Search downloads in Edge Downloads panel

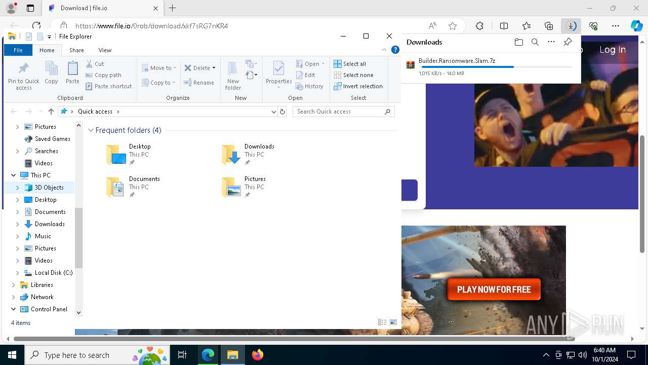pos(535,42)
